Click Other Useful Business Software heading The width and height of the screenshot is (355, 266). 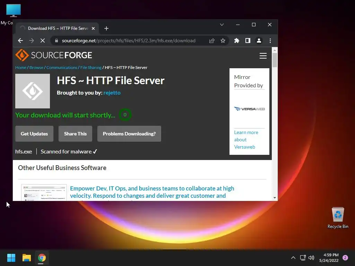(62, 168)
